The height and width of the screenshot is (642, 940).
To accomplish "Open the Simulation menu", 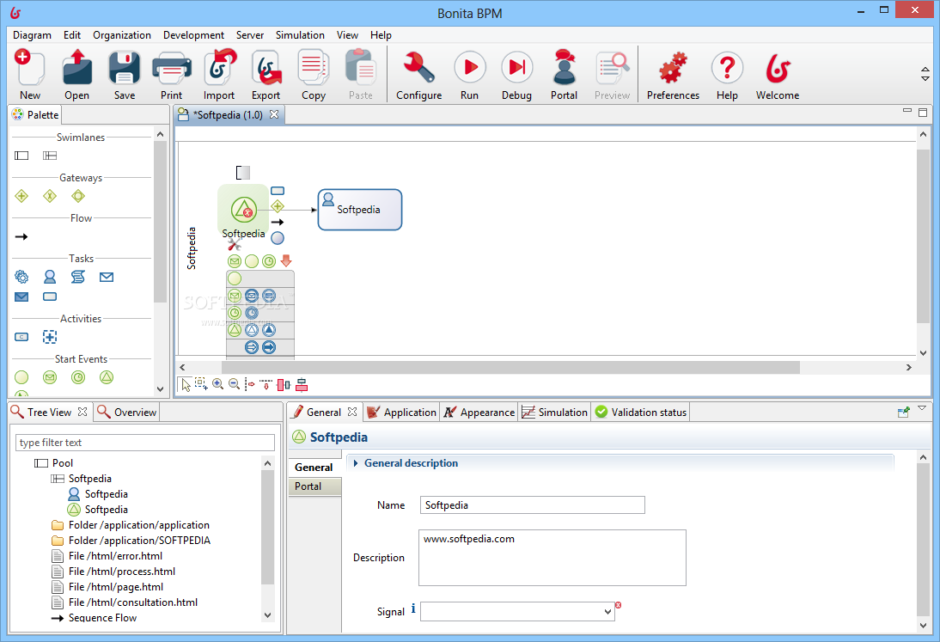I will (300, 35).
